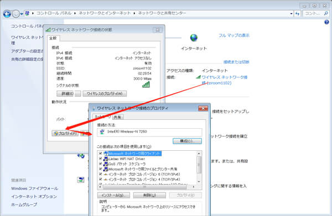Close the wireless status dialog

click(158, 30)
